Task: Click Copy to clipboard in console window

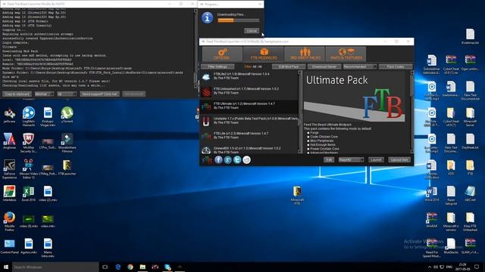Action: 17,94
